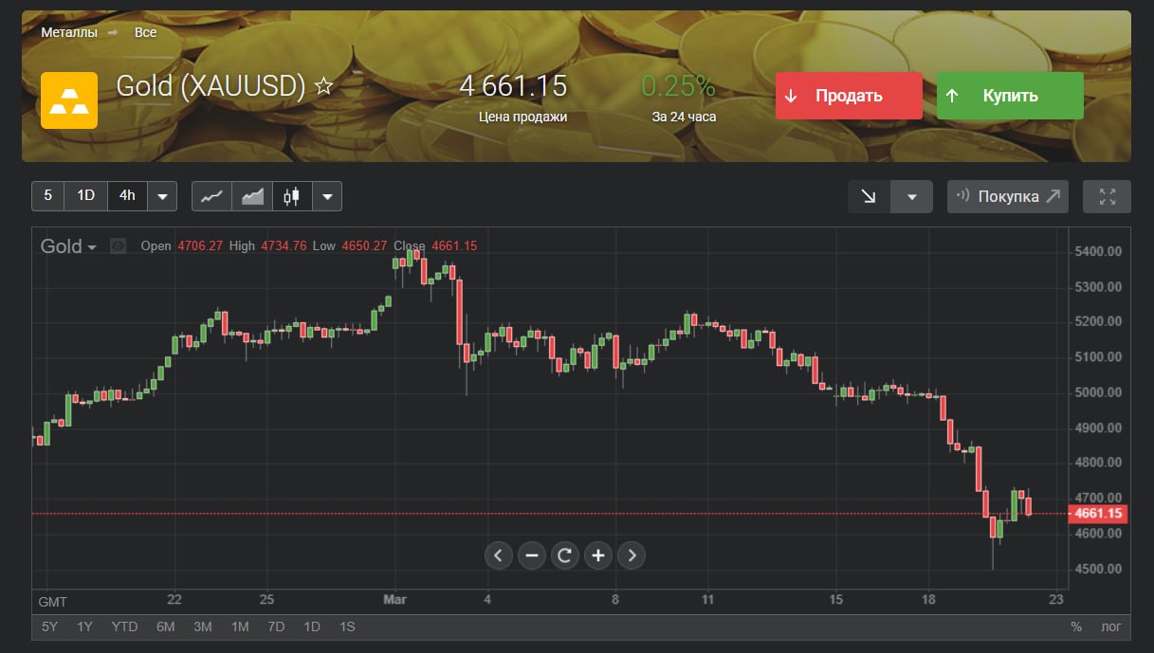Viewport: 1154px width, 653px height.
Task: Select the 1M time range
Action: (240, 626)
